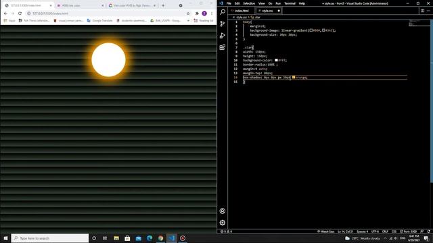
Task: Go back in the Chrome browser
Action: coord(5,13)
